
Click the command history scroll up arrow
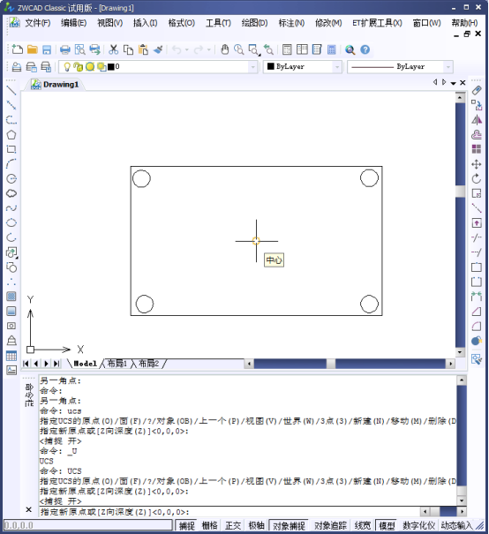click(x=462, y=380)
